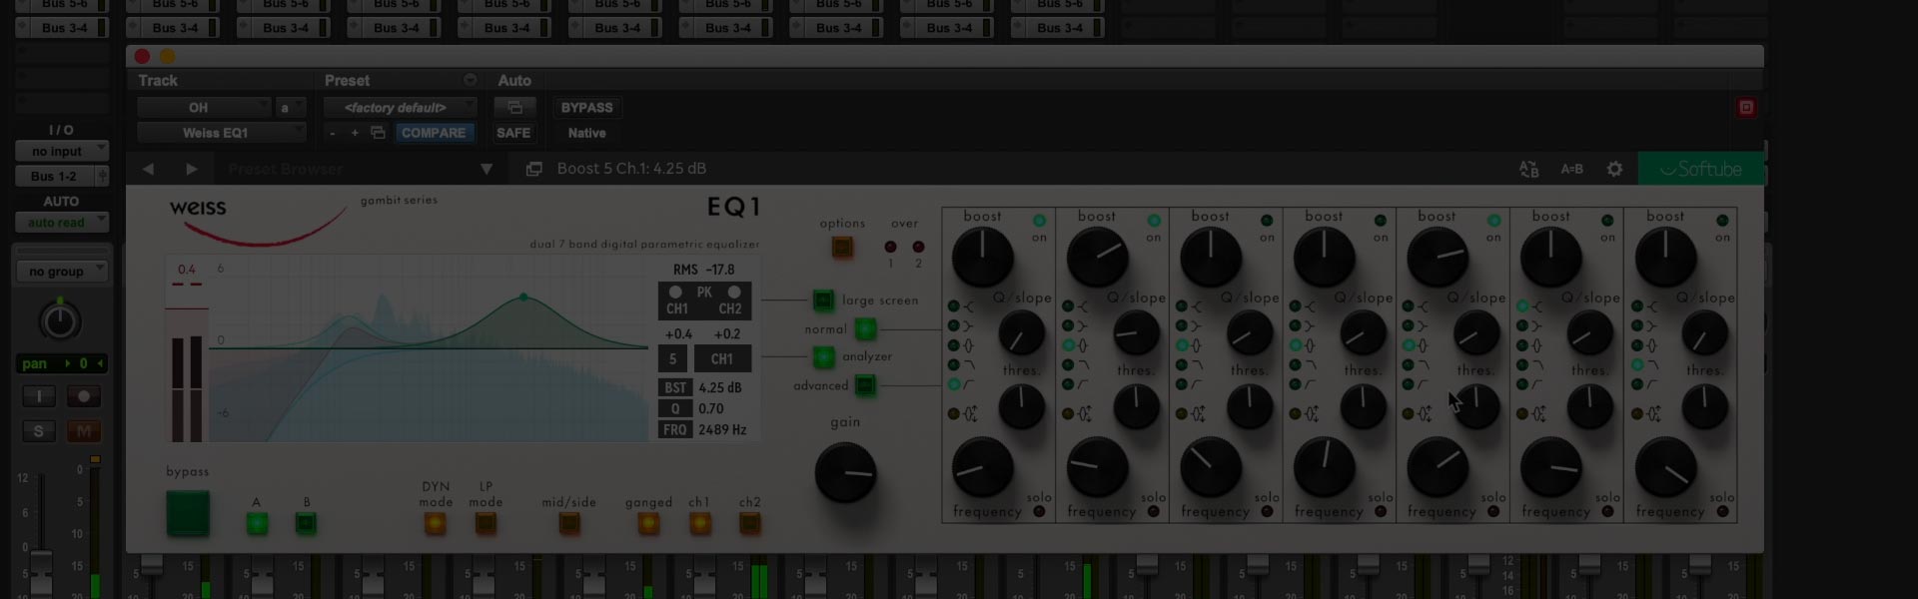Open the auto read automation dropdown
The width and height of the screenshot is (1918, 599).
[61, 223]
